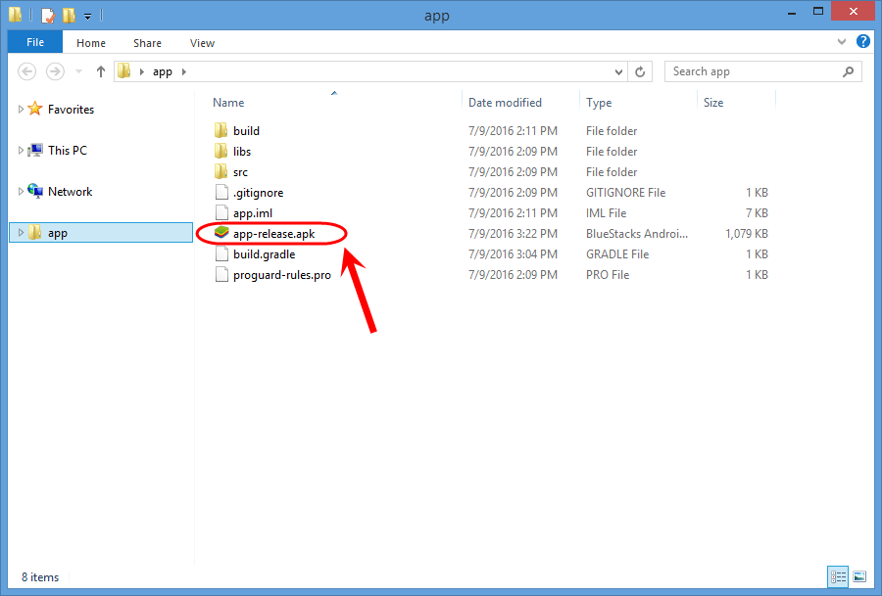This screenshot has height=596, width=882.
Task: Click the 1,079 KB size cell
Action: 747,234
